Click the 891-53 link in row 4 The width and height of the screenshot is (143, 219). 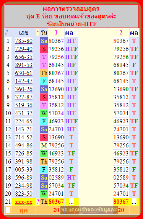pyautogui.click(x=24, y=65)
